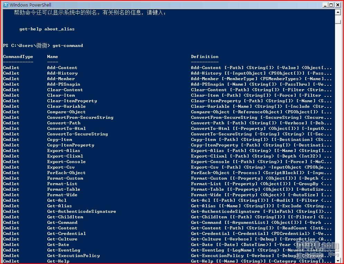Click the vertical scrollbar thumb
Screen dimensions: 344x264
click(338, 22)
